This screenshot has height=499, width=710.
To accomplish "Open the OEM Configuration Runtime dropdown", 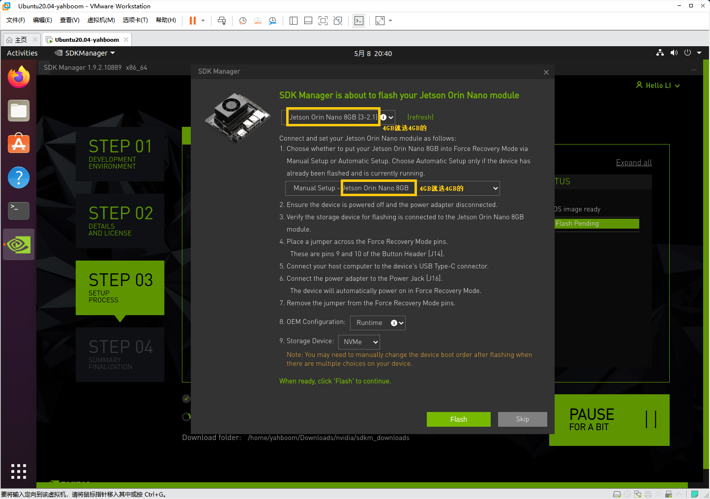I will click(x=378, y=323).
